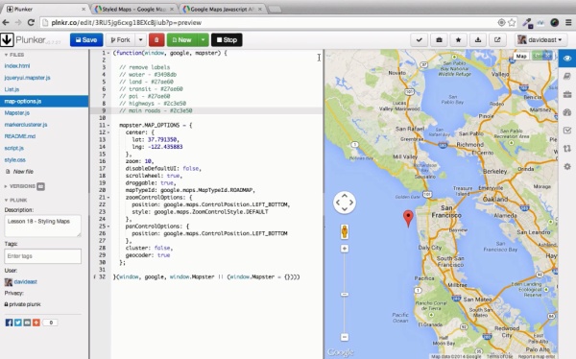Open the briefcase icon in right sidebar
Screen dimensions: 576x359
pyautogui.click(x=567, y=94)
